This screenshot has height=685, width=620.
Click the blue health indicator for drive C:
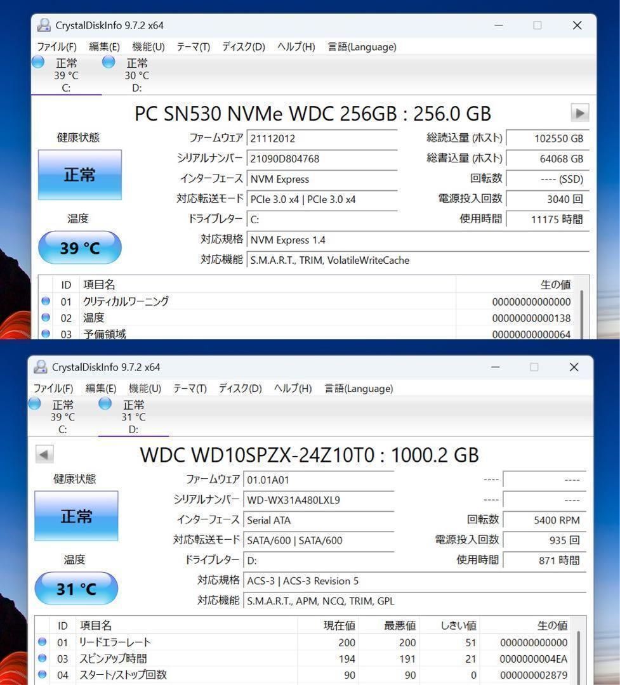tap(37, 62)
